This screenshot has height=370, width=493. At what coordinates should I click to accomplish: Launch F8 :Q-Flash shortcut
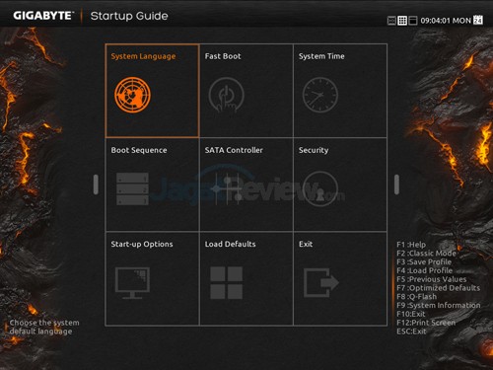(417, 297)
